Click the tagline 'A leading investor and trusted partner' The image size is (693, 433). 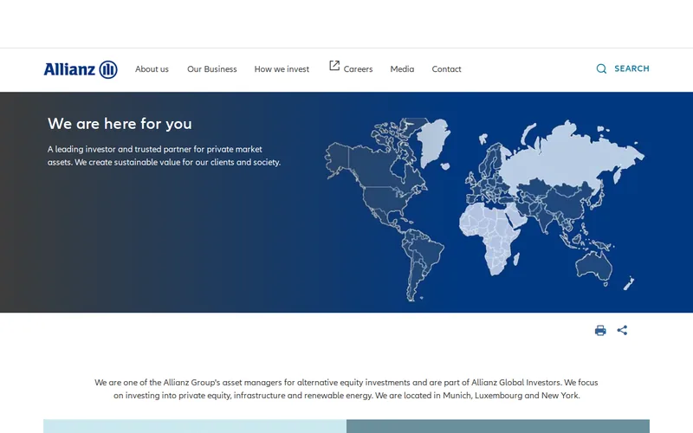tap(164, 156)
